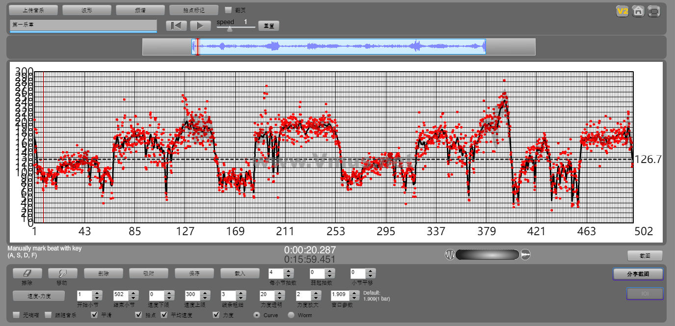Increase the 每小节拍数 beats-per-bar stepper
The image size is (675, 326).
pyautogui.click(x=289, y=271)
